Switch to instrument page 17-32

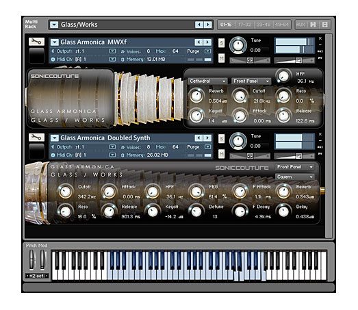point(244,25)
